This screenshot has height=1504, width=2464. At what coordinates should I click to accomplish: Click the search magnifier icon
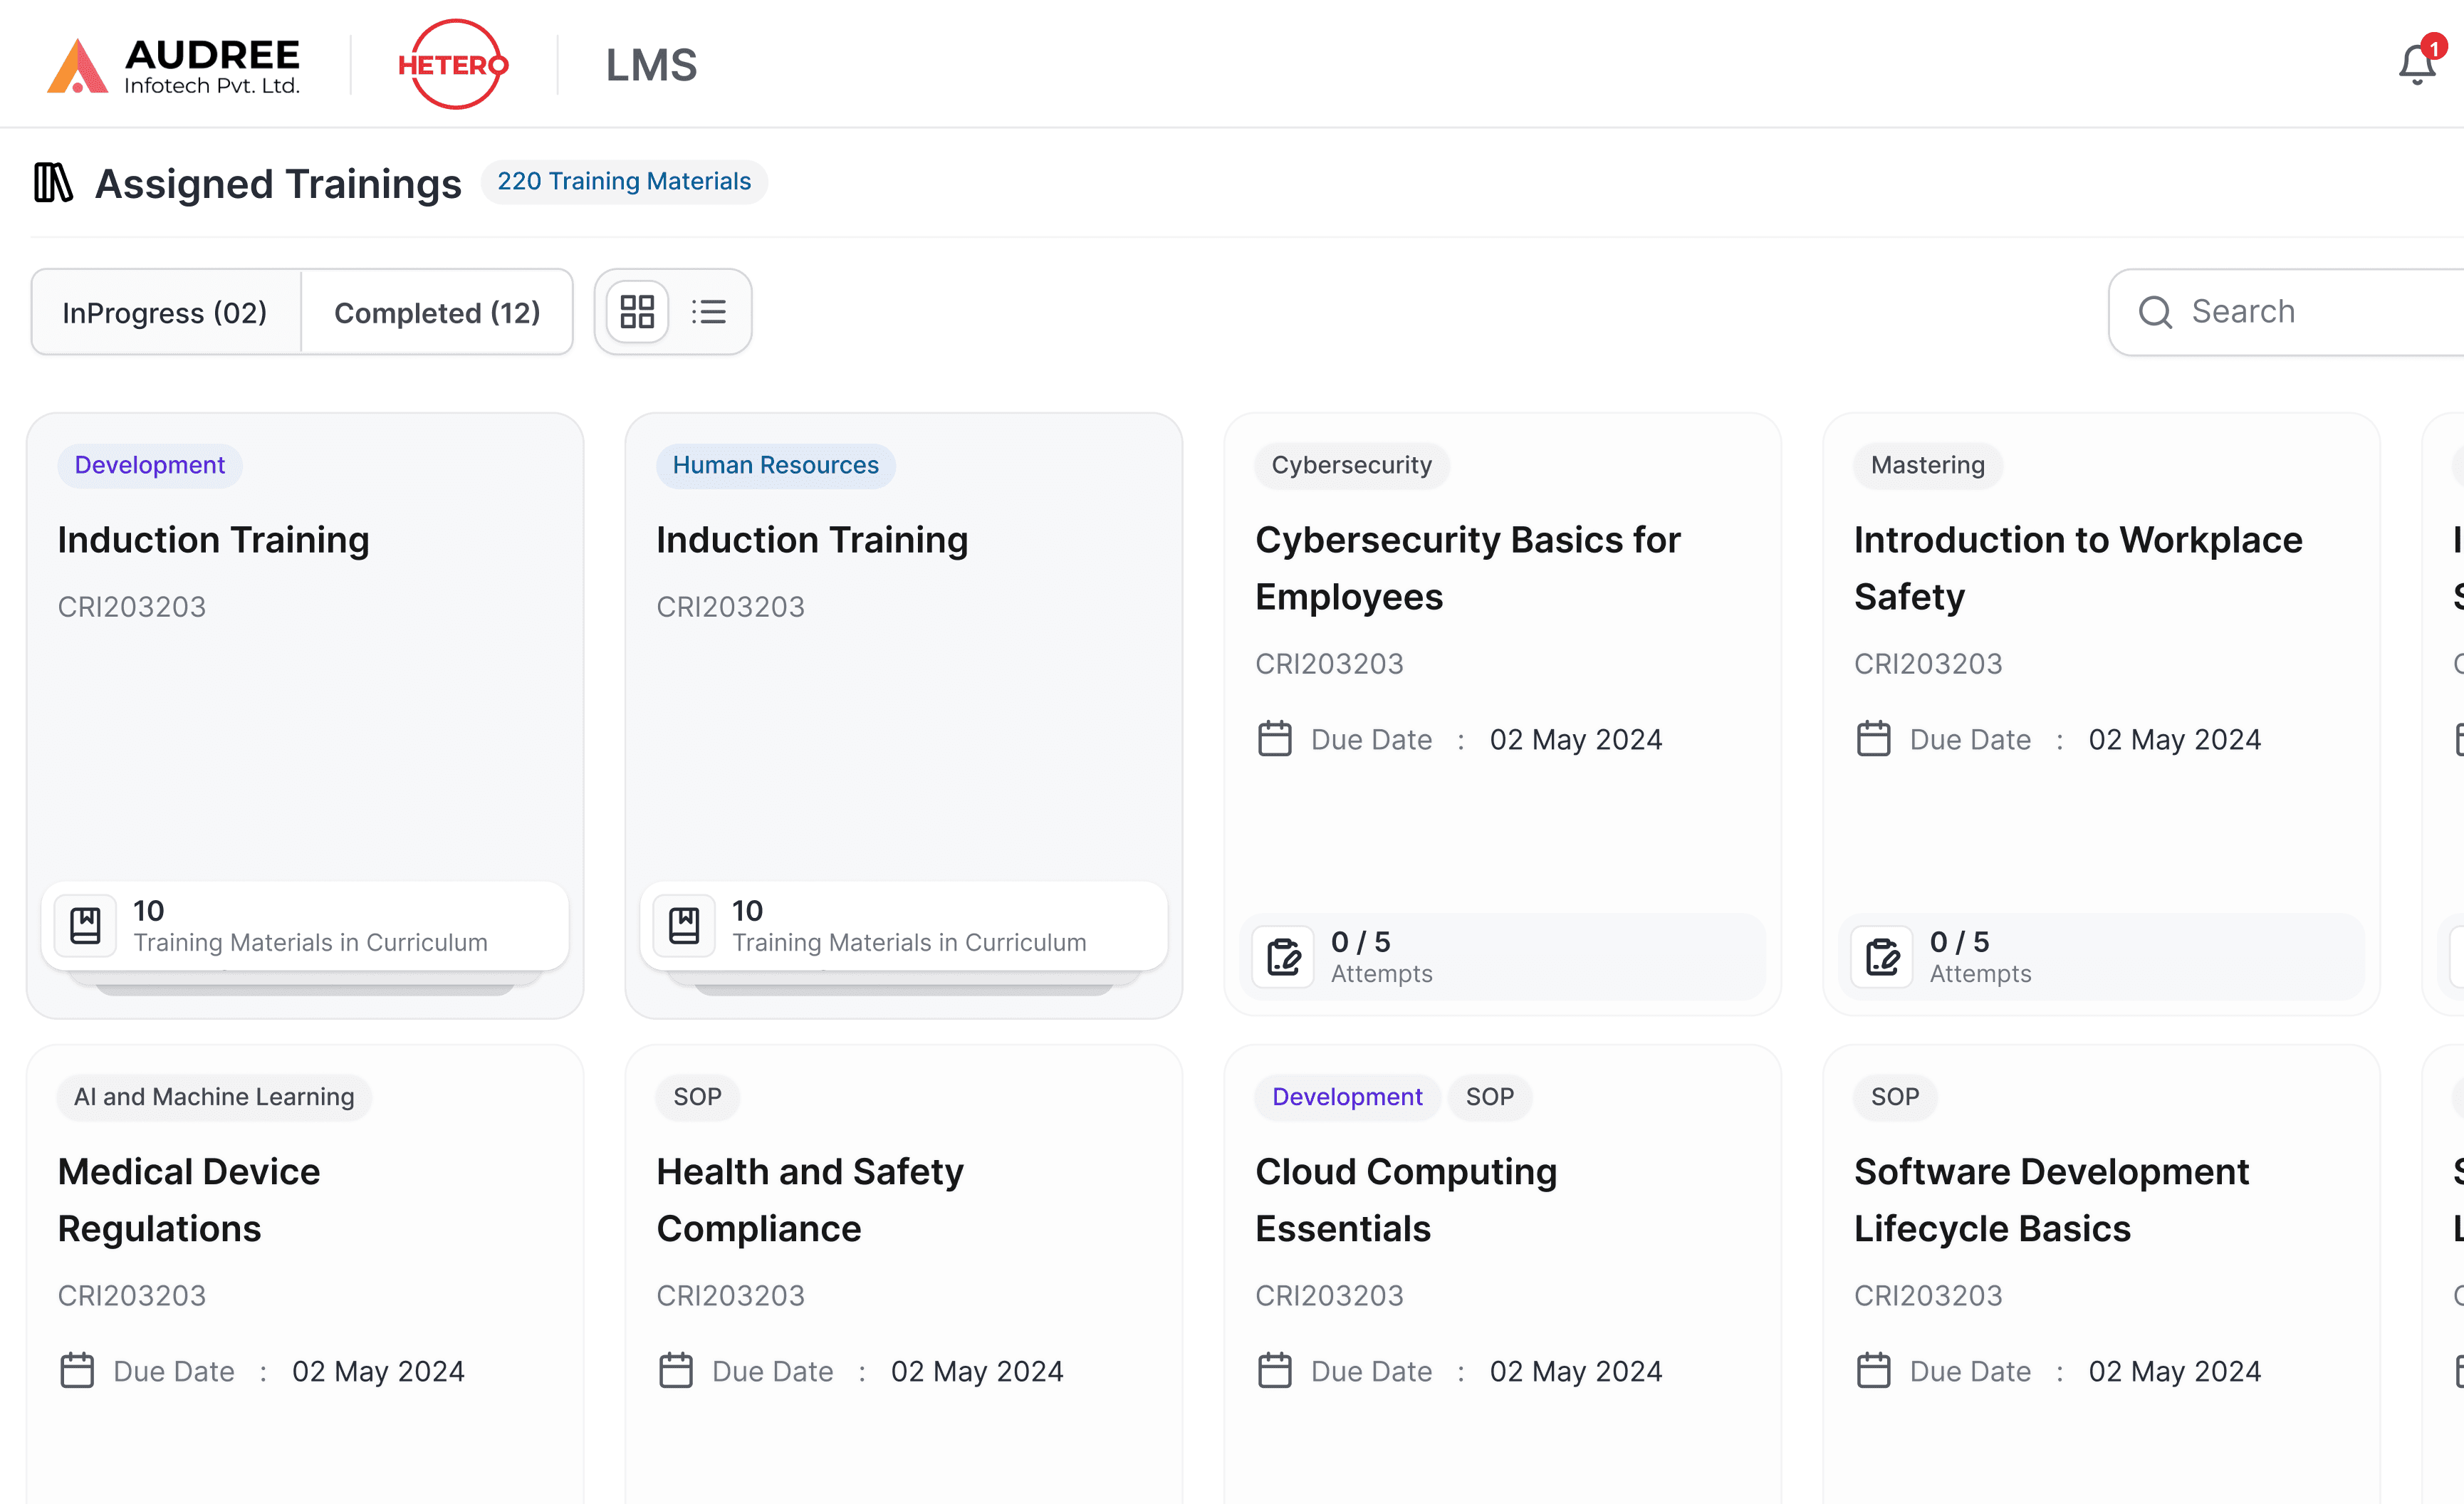[x=2155, y=312]
